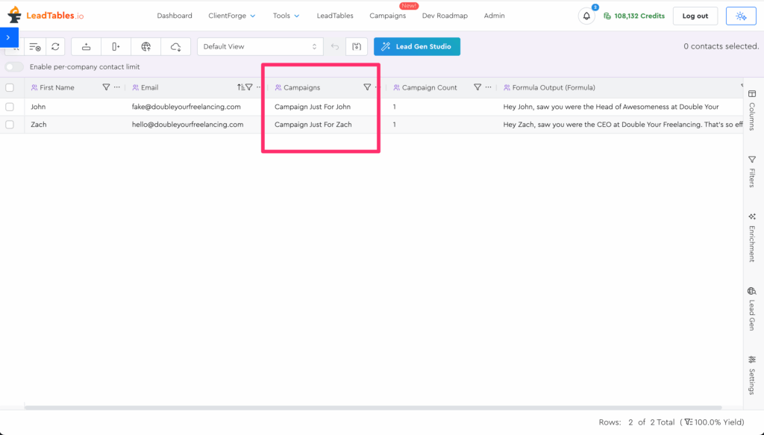
Task: Check the row checkbox for John
Action: point(10,107)
